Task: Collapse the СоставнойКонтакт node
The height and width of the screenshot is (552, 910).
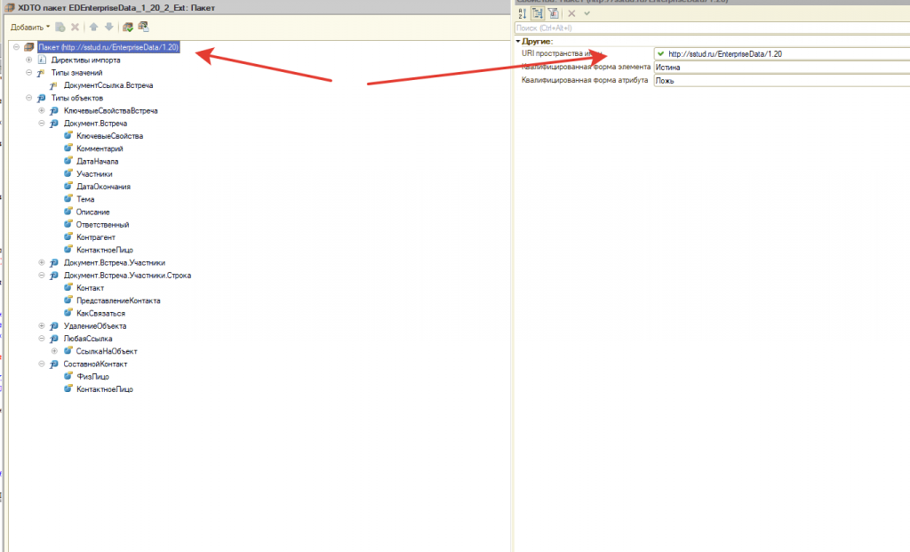Action: [x=41, y=364]
